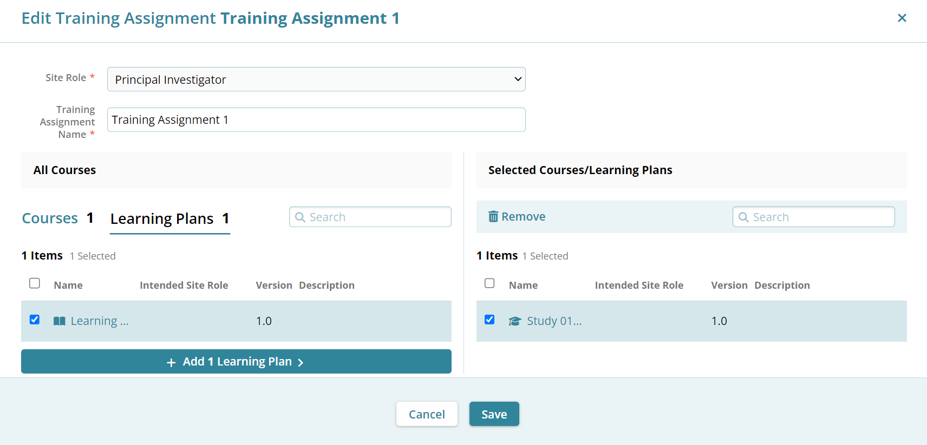Uncheck the Study 01... row checkbox
Image resolution: width=927 pixels, height=445 pixels.
coord(489,320)
